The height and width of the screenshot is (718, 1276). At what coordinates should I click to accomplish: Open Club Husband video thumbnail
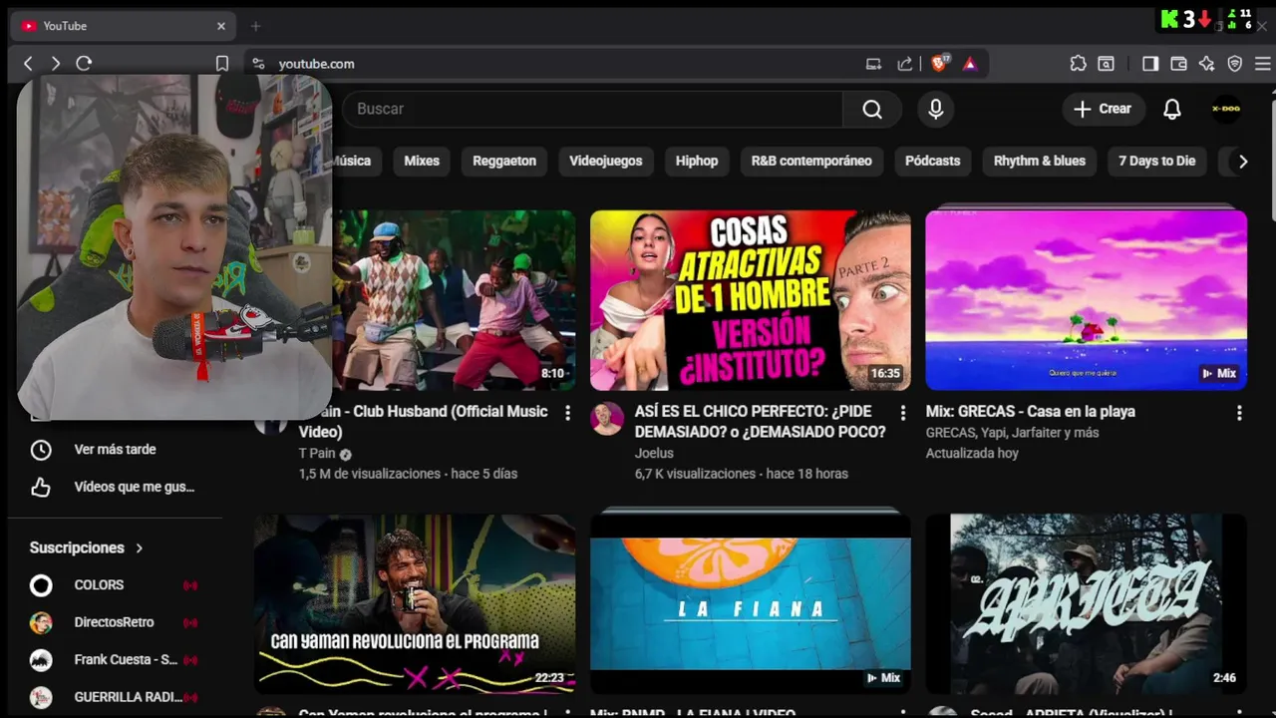pos(454,299)
